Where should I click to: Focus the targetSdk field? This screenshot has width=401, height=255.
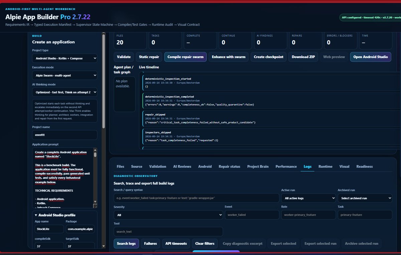pos(81,246)
